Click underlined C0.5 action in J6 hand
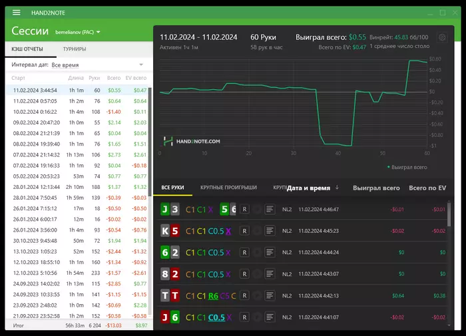This screenshot has height=336, width=466. click(x=216, y=317)
